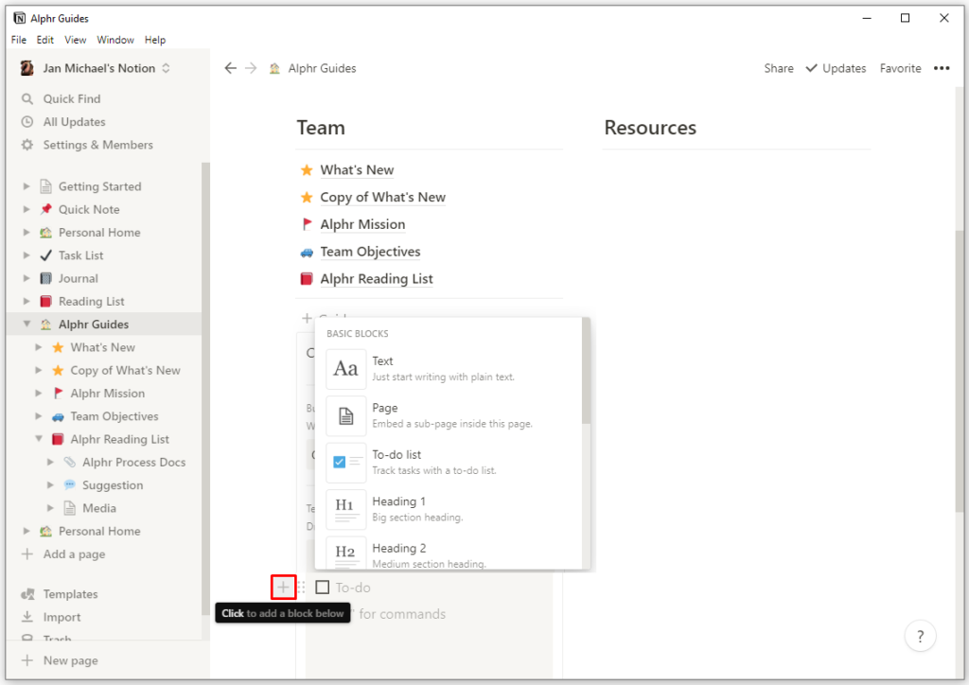Screen dimensions: 969x685
Task: Open the View menu
Action: 75,40
